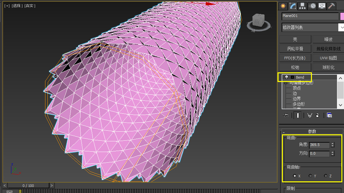Select Z as the bend axis
The image size is (344, 193).
[326, 176]
